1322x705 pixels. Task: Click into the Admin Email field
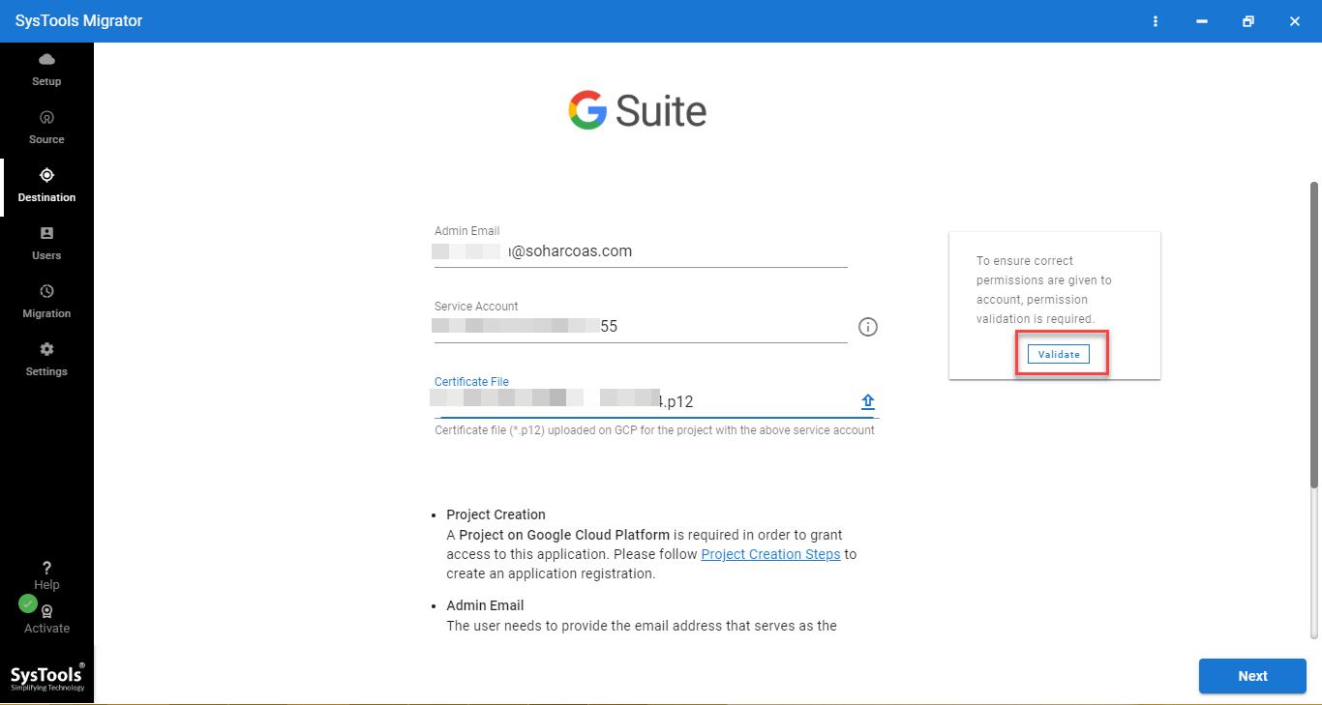point(641,251)
